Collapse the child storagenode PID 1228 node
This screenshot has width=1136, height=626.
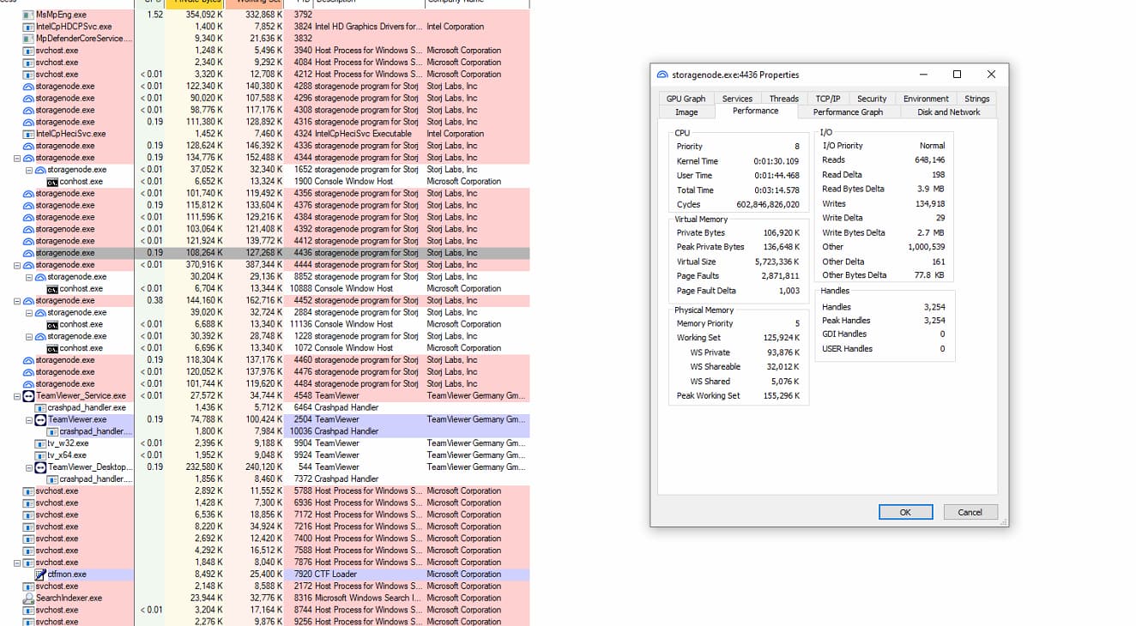pos(28,336)
